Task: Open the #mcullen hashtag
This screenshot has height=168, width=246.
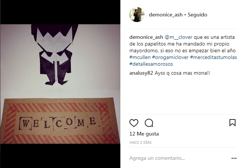Action: point(140,57)
